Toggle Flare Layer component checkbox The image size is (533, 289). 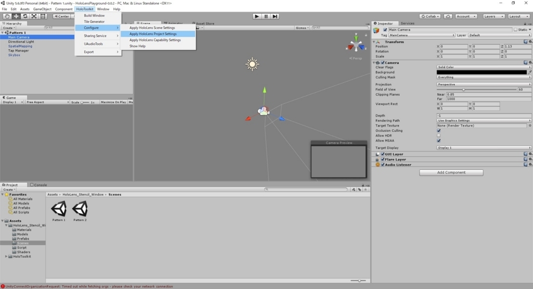tap(383, 159)
